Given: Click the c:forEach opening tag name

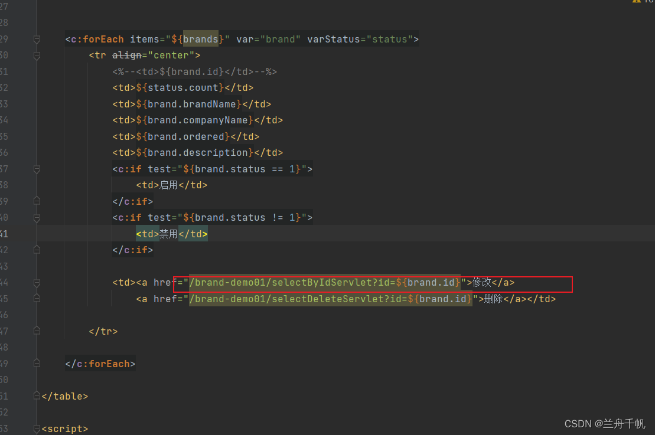Looking at the screenshot, I should point(97,39).
